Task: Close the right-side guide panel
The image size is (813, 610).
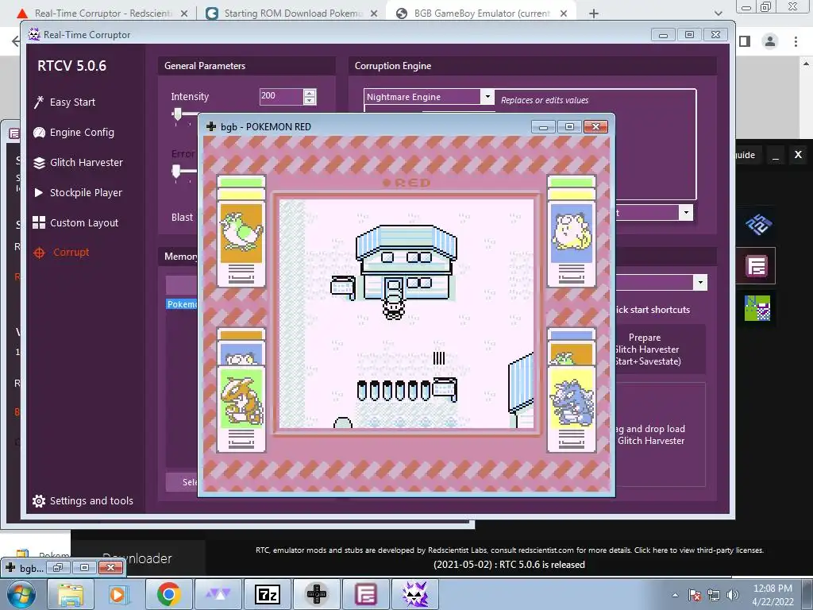Action: coord(798,155)
